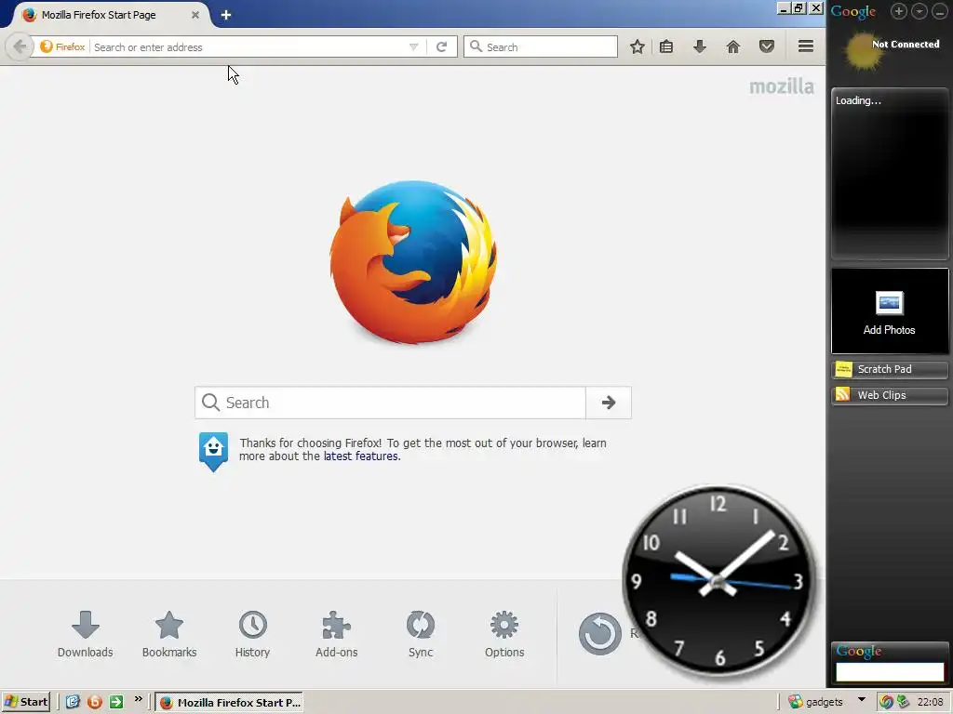Viewport: 953px width, 714px height.
Task: Bookmark this page with the star icon
Action: pyautogui.click(x=637, y=46)
